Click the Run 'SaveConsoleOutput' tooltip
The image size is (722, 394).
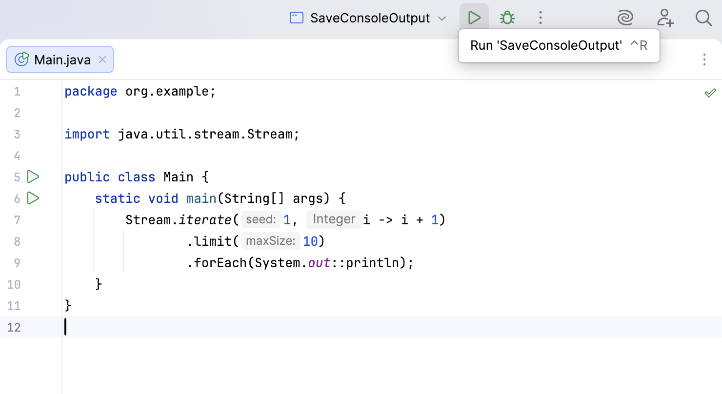click(x=559, y=45)
